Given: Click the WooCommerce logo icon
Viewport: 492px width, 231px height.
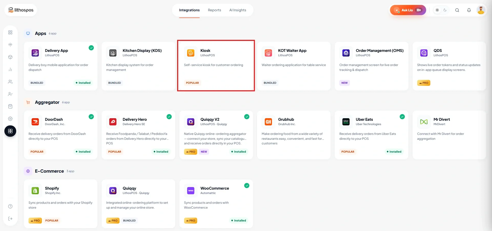Looking at the screenshot, I should coord(191,191).
